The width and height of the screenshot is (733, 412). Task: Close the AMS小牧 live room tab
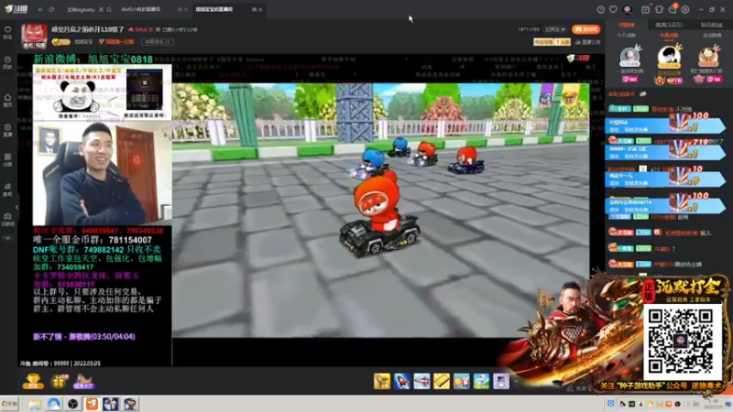pos(186,9)
